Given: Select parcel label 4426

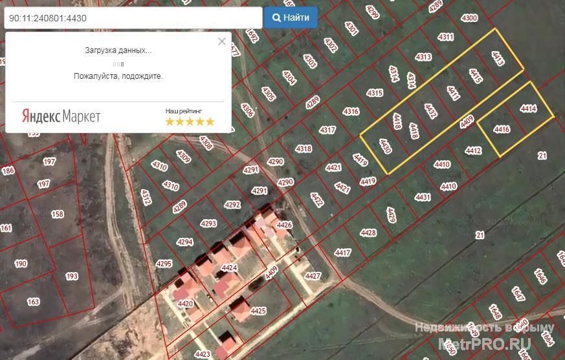Looking at the screenshot, I should (x=284, y=225).
